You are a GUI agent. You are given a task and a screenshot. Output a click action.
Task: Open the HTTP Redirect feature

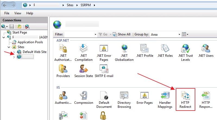(x=185, y=99)
